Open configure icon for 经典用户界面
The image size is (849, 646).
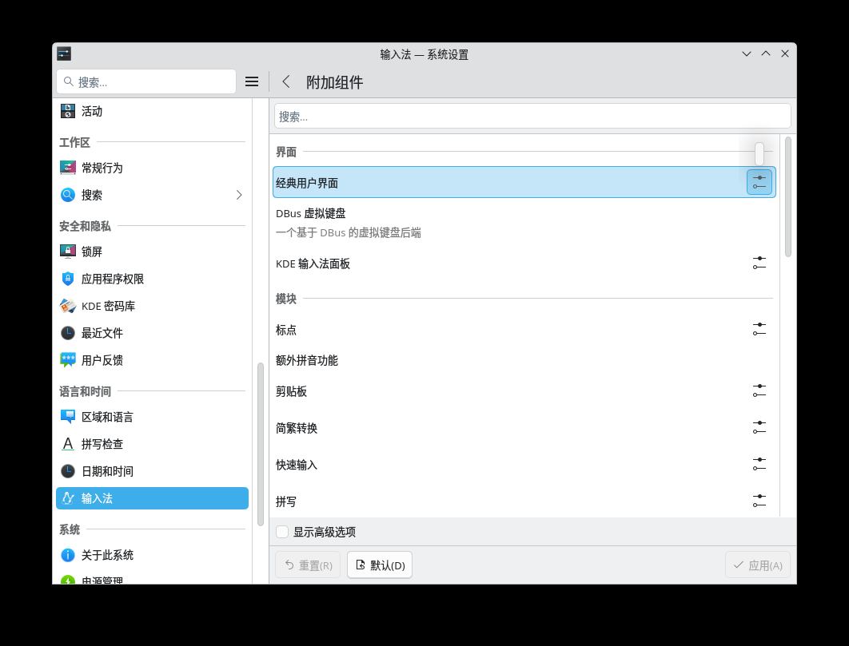(759, 182)
